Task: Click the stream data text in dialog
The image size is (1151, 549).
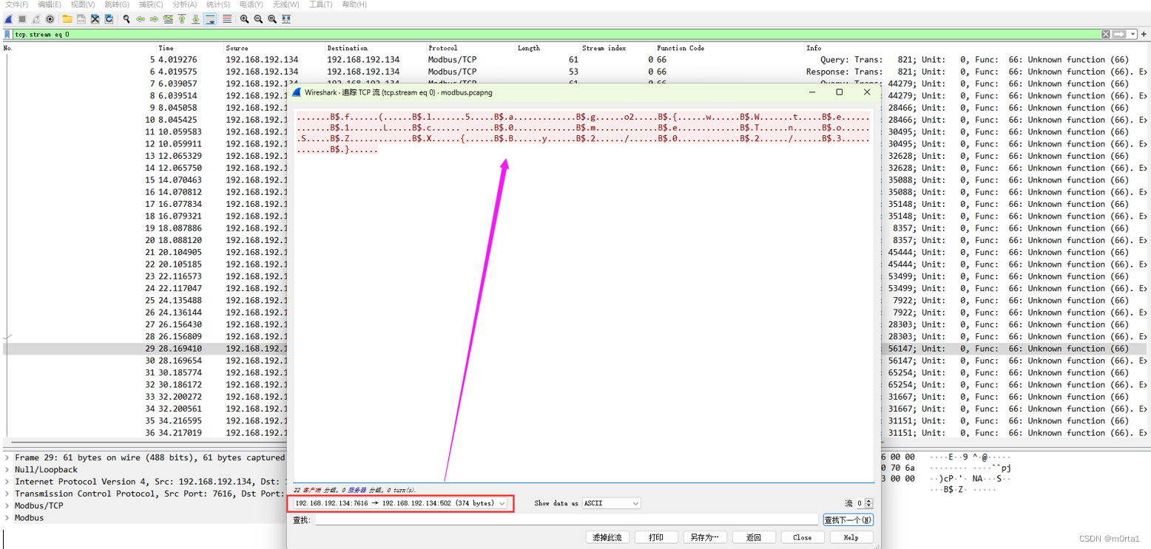Action: click(x=582, y=133)
